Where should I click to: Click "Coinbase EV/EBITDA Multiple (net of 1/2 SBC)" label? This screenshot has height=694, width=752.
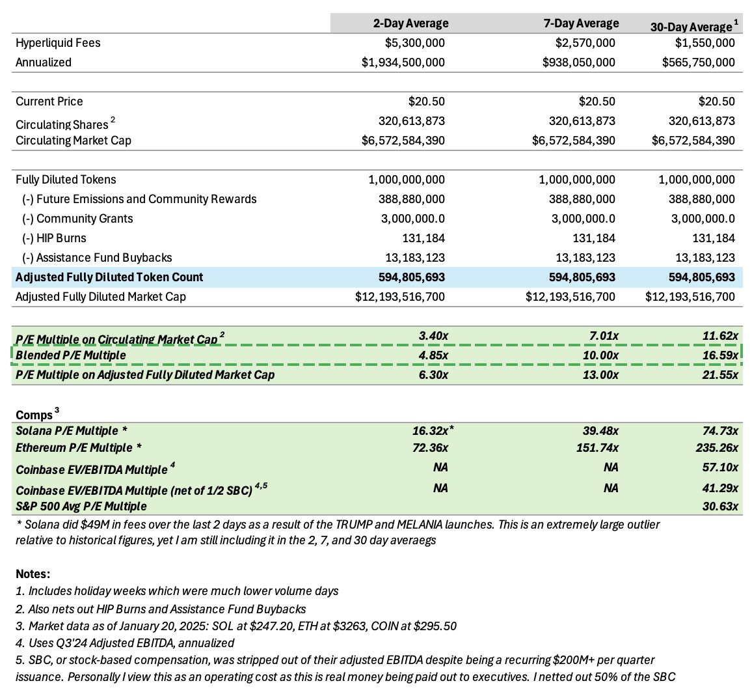[141, 490]
